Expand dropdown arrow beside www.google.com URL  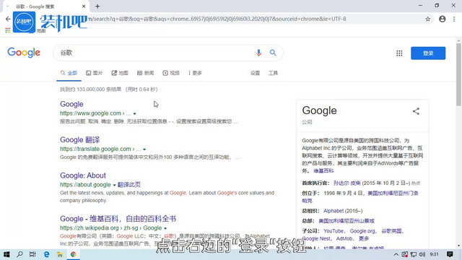tap(135, 114)
